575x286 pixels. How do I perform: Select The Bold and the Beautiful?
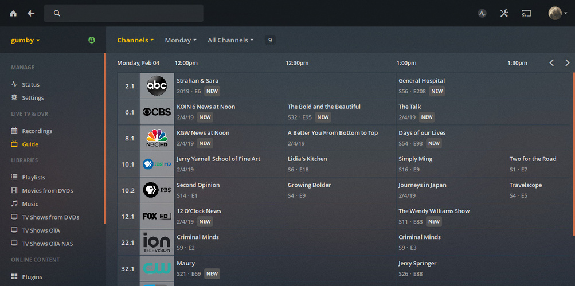point(341,112)
